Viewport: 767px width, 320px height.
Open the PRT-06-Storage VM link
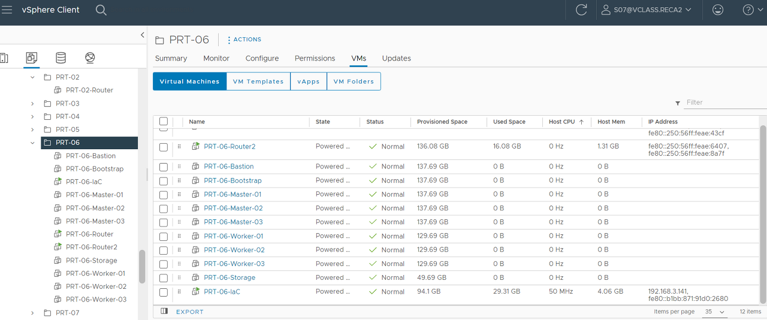coord(230,277)
